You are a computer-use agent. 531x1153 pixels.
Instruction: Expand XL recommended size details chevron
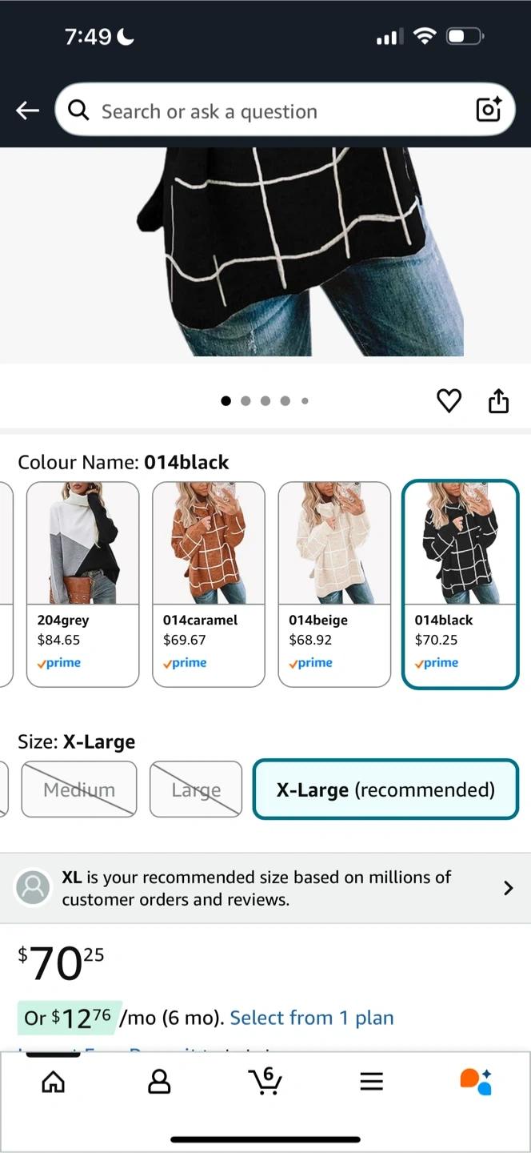click(508, 888)
